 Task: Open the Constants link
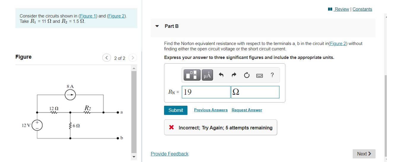362,9
